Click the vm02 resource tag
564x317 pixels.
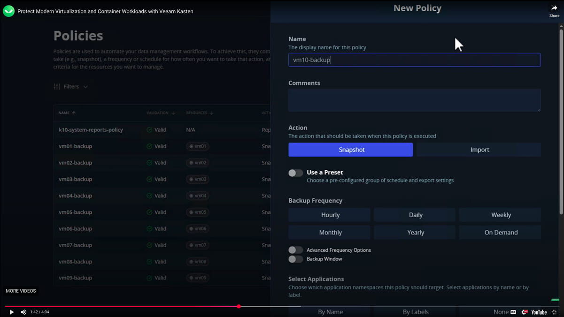198,163
